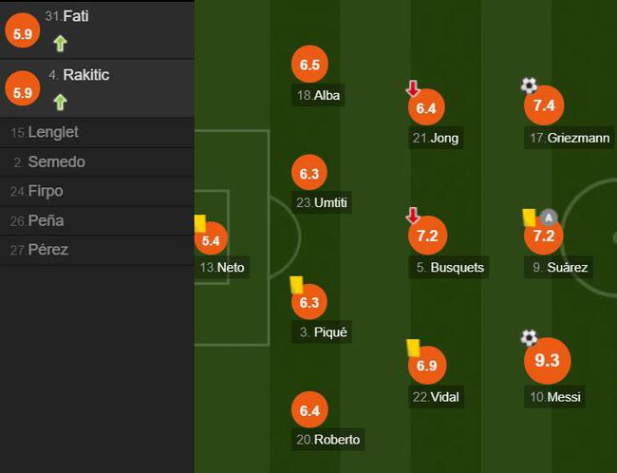Screen dimensions: 617x473
Task: Click the goal ball icon above Griezmann
Action: [529, 85]
